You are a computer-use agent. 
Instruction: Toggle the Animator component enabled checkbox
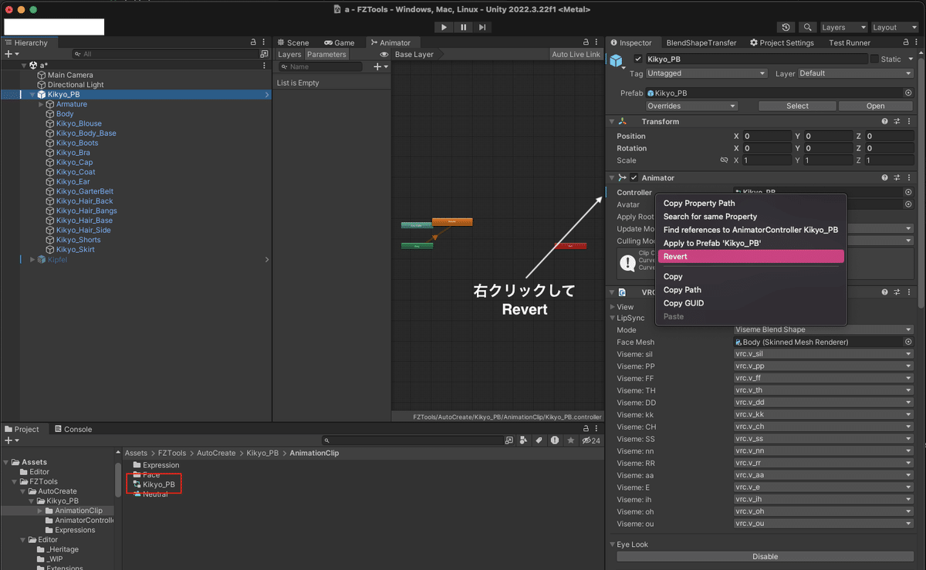(634, 177)
